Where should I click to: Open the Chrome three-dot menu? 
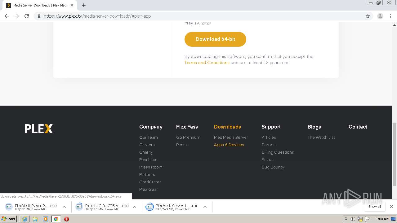coord(390,16)
